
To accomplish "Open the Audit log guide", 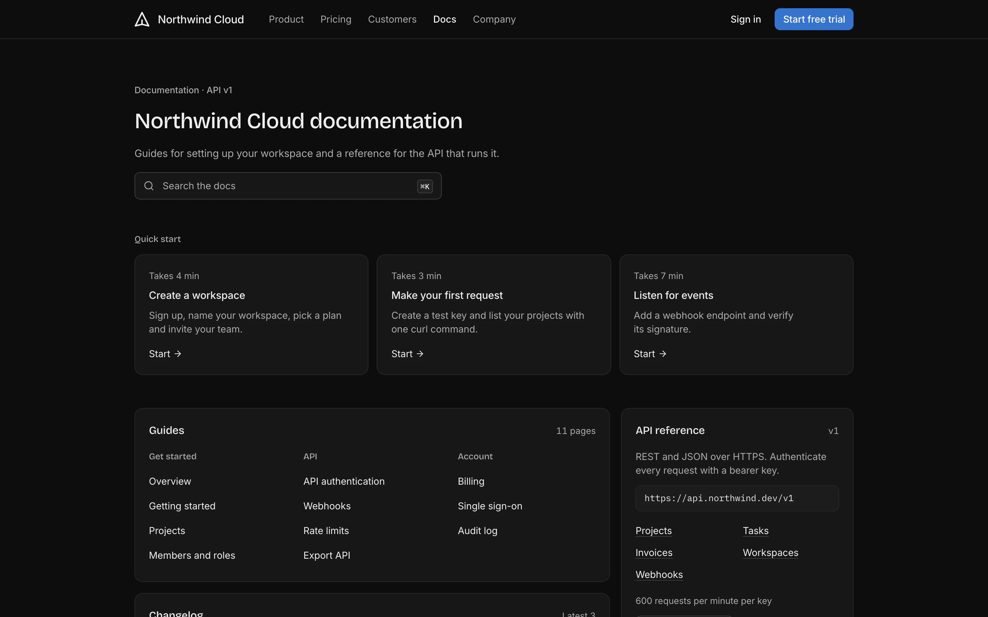I will pos(477,531).
